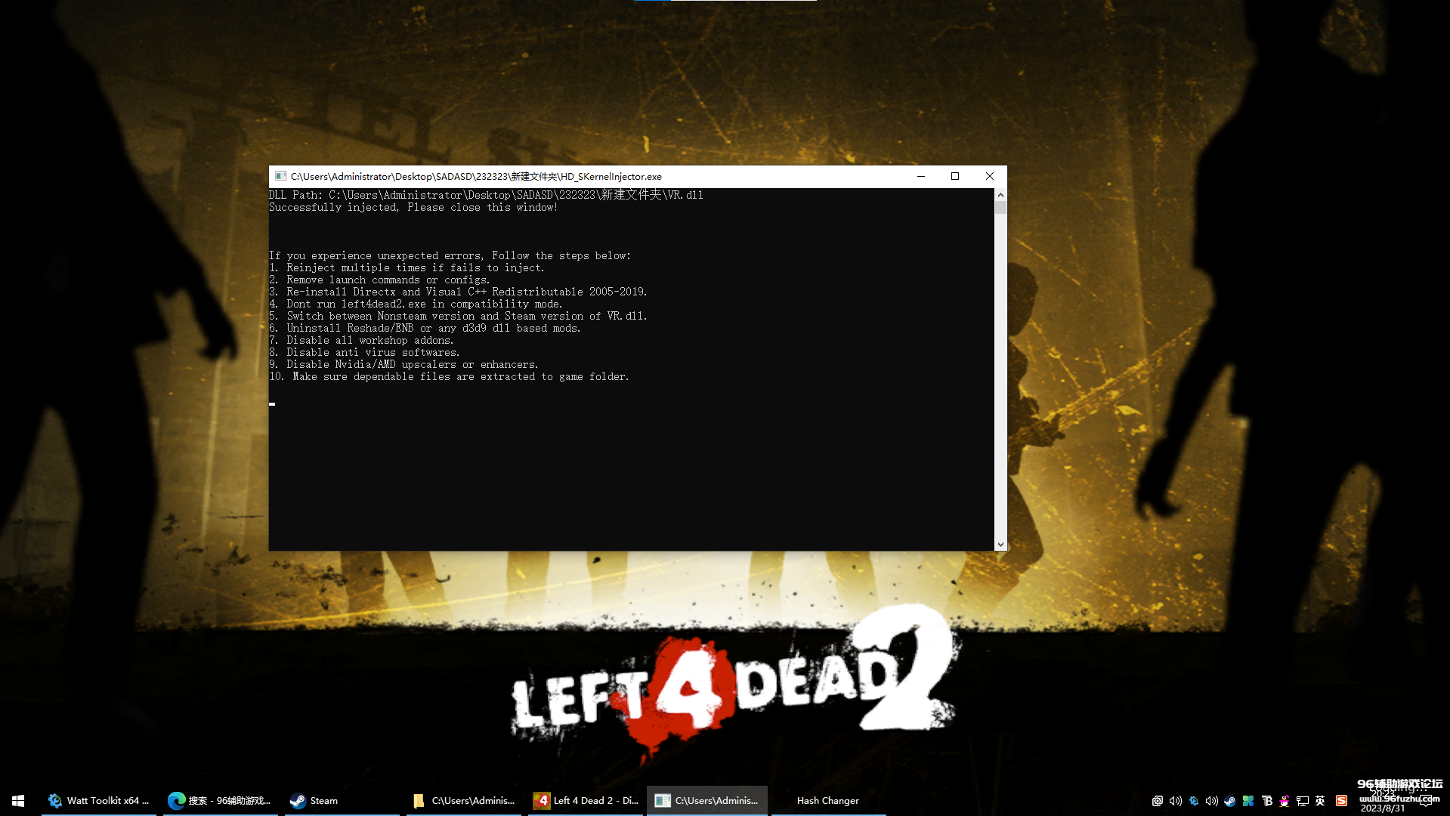Screen dimensions: 1450x816
Task: Click the screen capture tray icon
Action: point(1157,801)
